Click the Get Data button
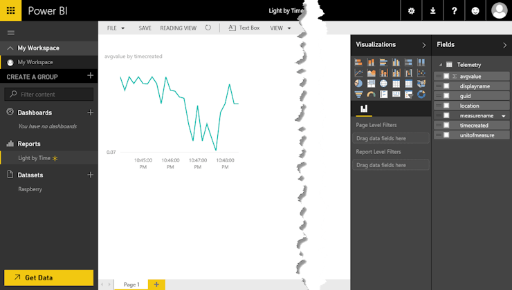The height and width of the screenshot is (290, 512). point(48,278)
